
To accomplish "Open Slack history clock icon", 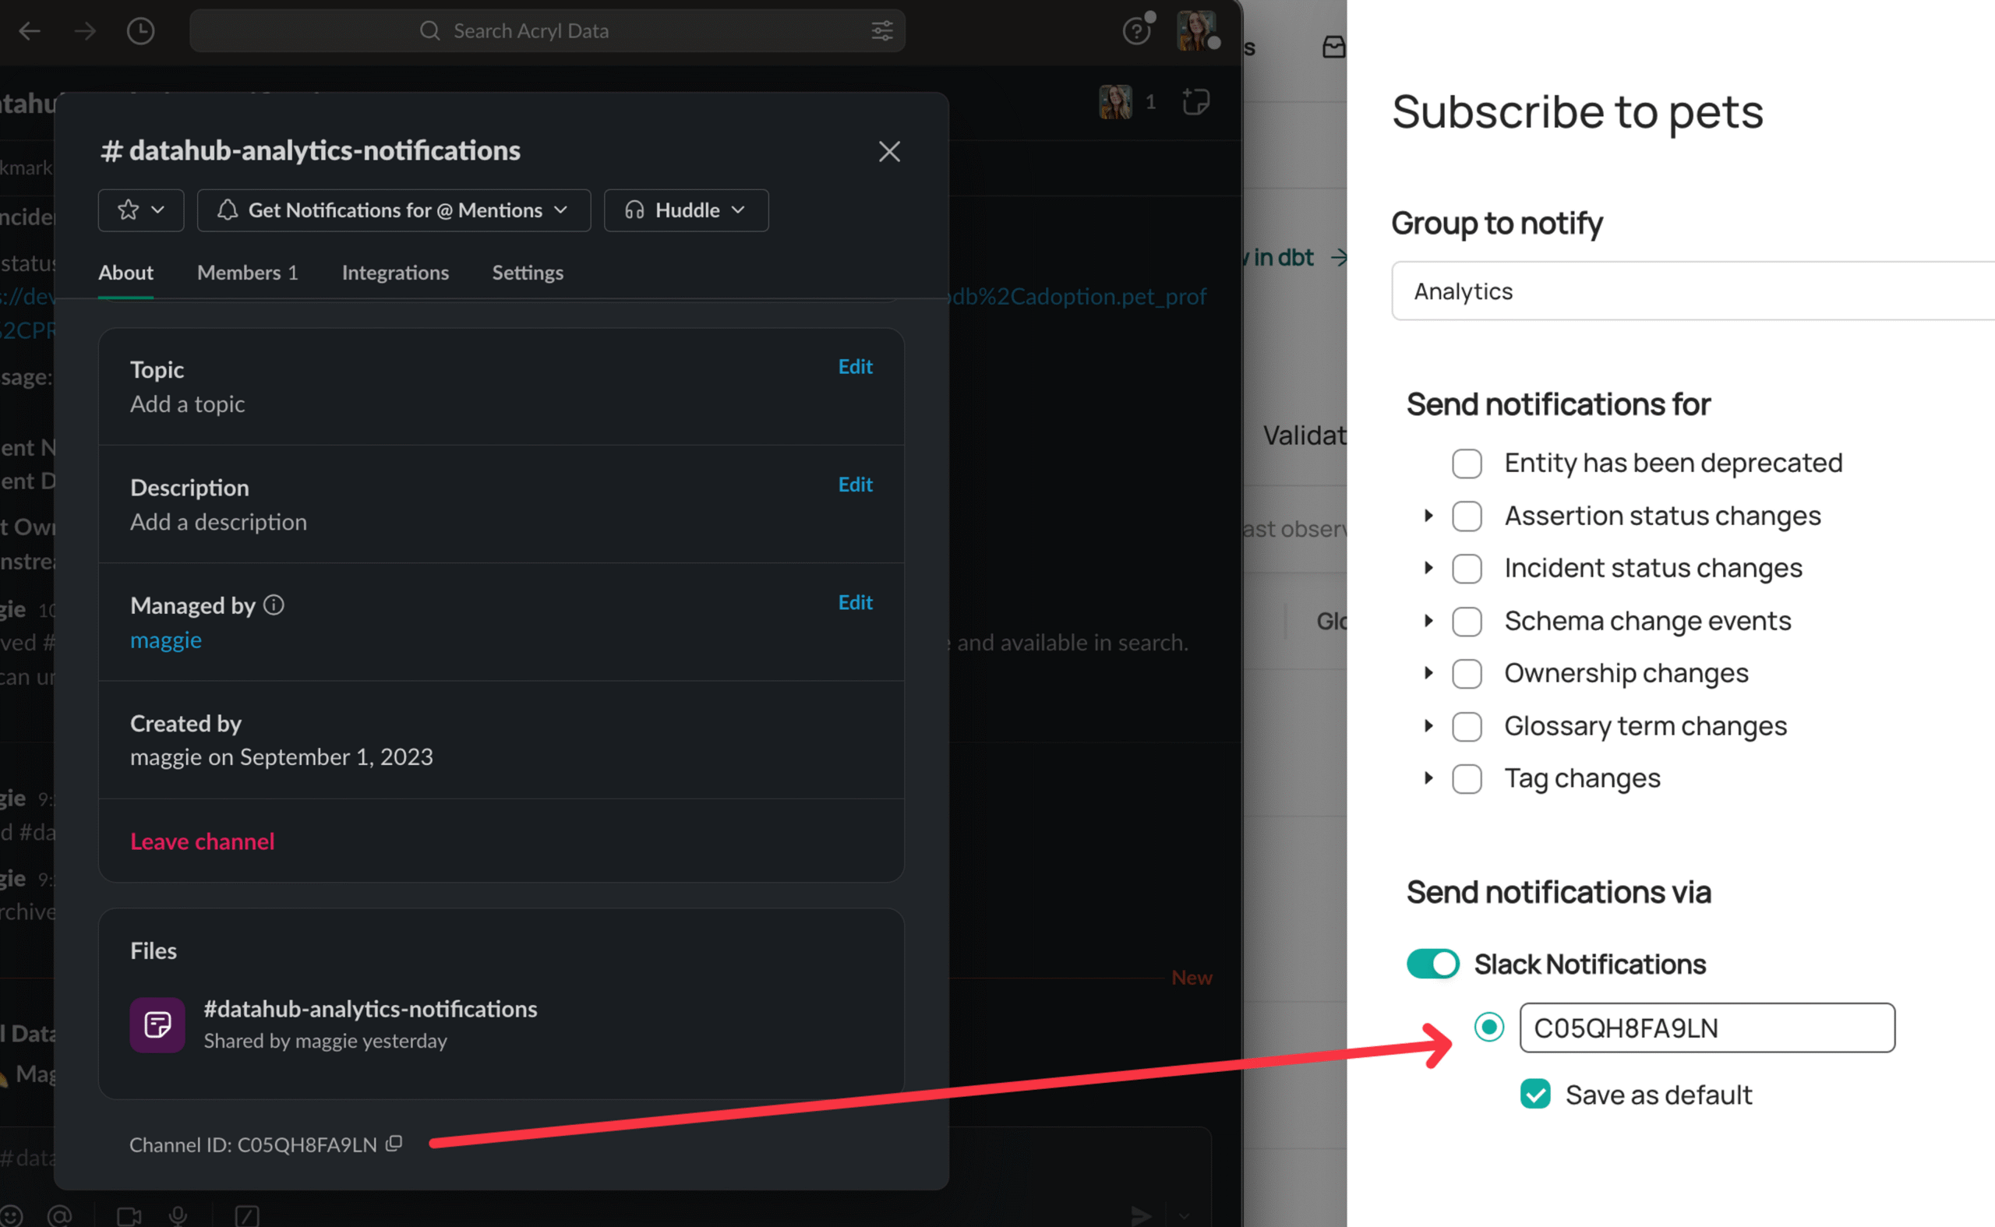I will [140, 31].
